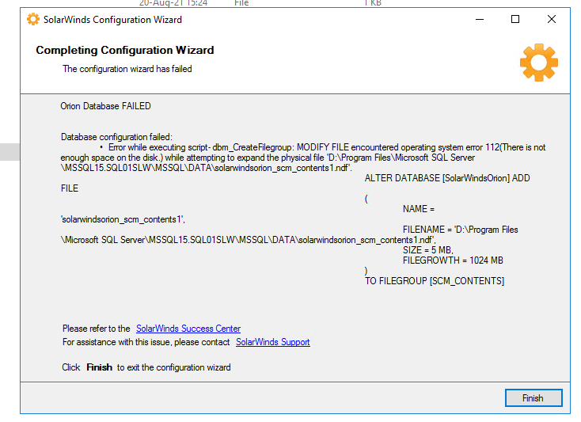The height and width of the screenshot is (422, 581).
Task: Click 'ALTER DATABASE [SolarWindsOrion] ADD' text
Action: 447,178
